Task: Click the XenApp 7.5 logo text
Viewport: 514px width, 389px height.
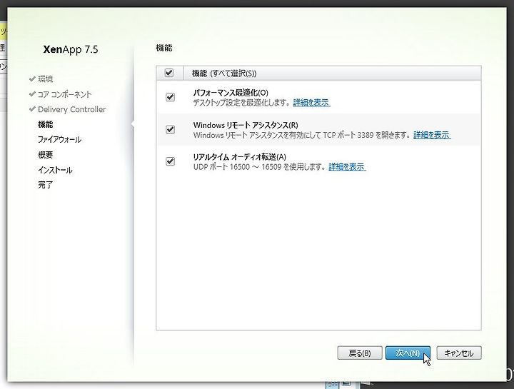Action: coord(71,49)
